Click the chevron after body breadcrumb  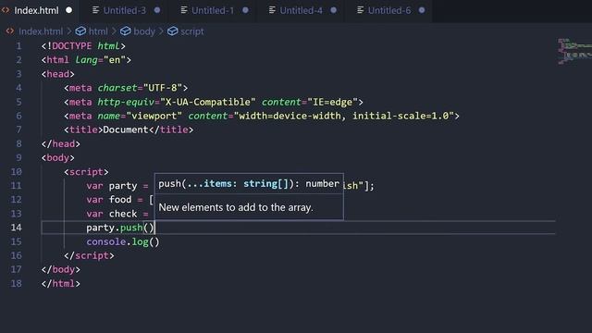(x=161, y=31)
